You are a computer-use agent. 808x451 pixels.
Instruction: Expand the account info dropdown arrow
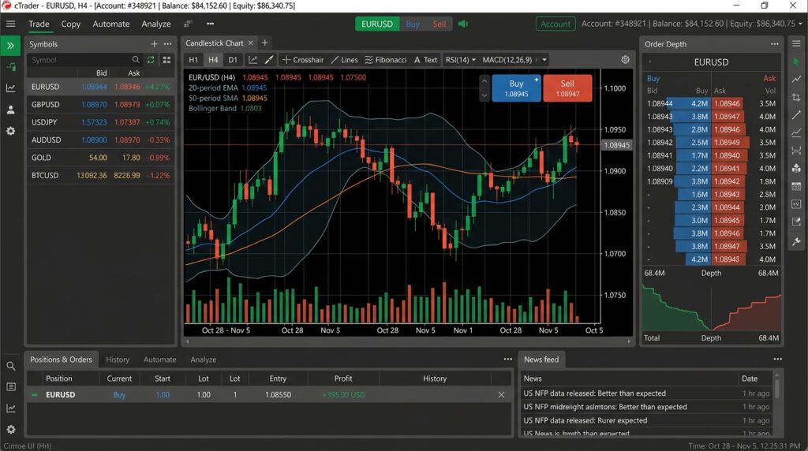800,24
